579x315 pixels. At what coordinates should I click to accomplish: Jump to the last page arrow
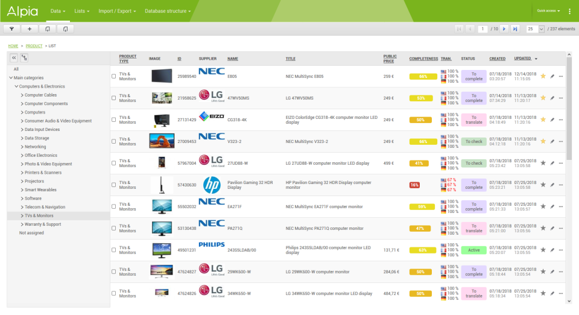(x=515, y=29)
